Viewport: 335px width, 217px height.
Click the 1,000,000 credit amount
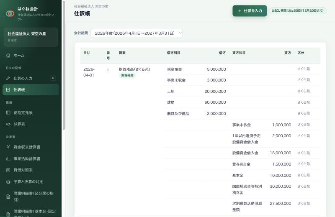tap(281, 125)
